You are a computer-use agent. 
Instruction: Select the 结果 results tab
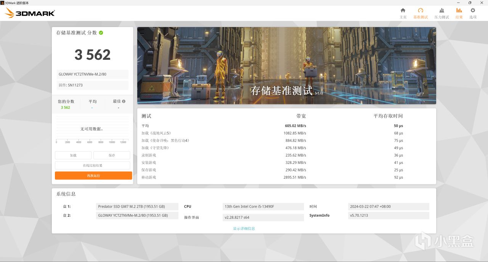[x=459, y=13]
